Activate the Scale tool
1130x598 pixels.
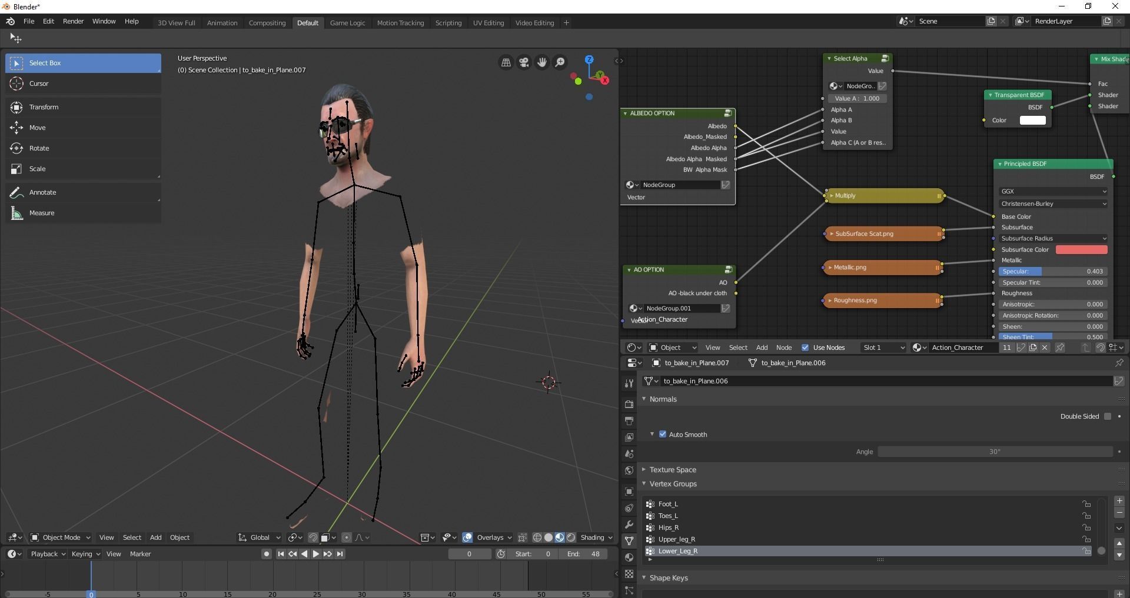83,169
